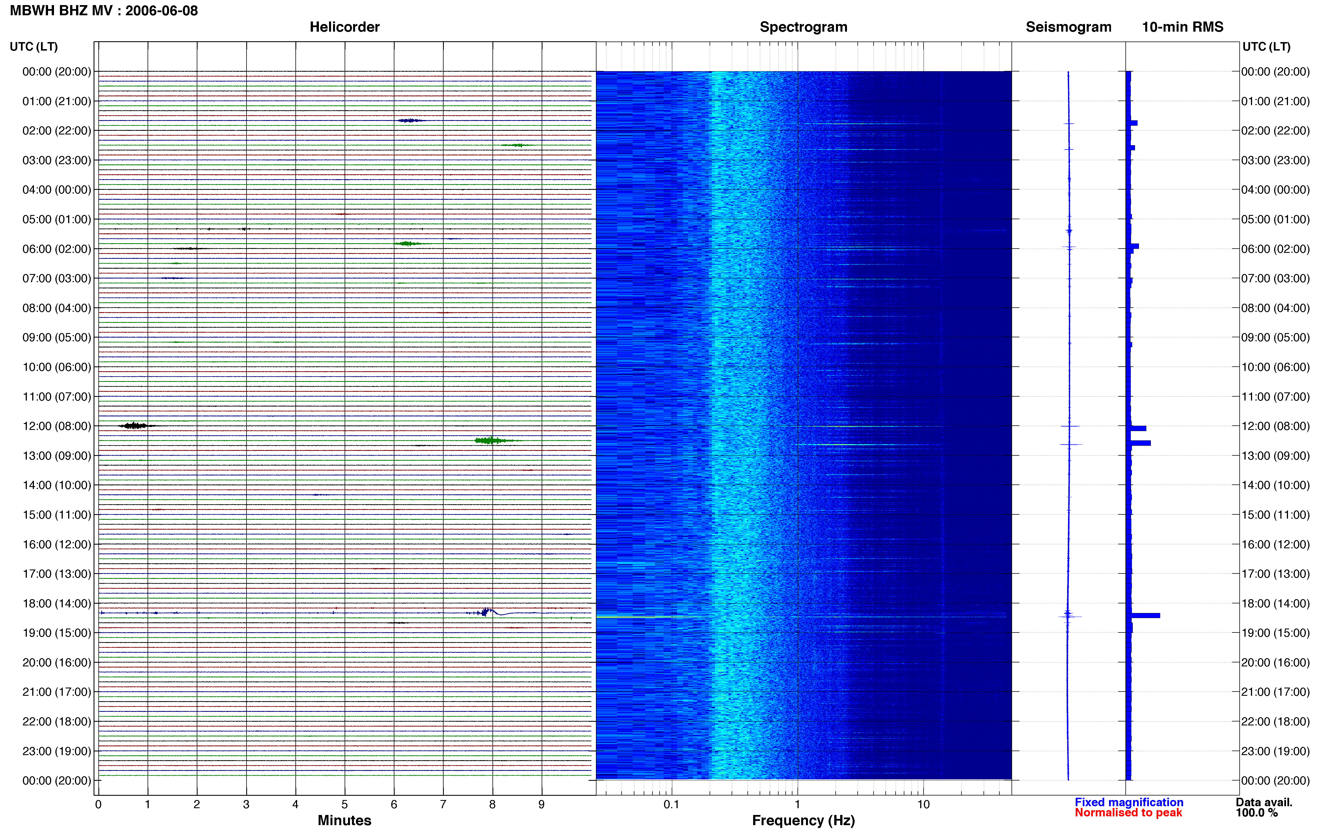Click the 'Spectrogram' panel heading
Image resolution: width=1340 pixels, height=837 pixels.
pos(803,27)
